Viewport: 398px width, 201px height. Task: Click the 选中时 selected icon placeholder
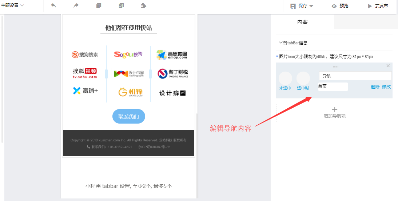[x=303, y=79]
